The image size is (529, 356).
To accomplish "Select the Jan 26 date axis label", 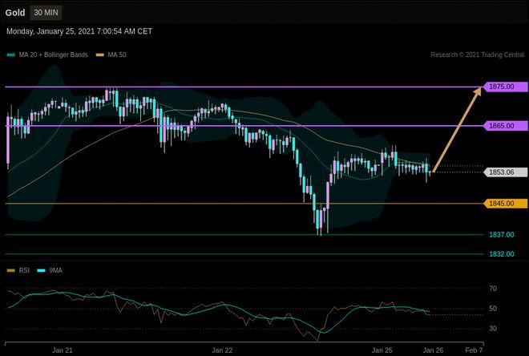I will [x=433, y=350].
